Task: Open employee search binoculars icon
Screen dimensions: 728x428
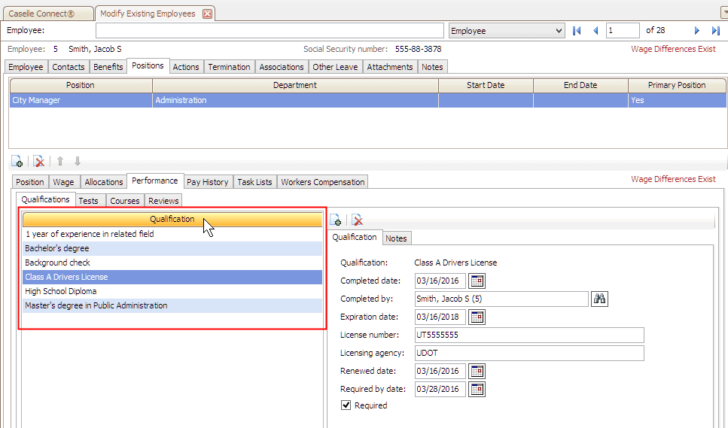Action: pyautogui.click(x=599, y=299)
